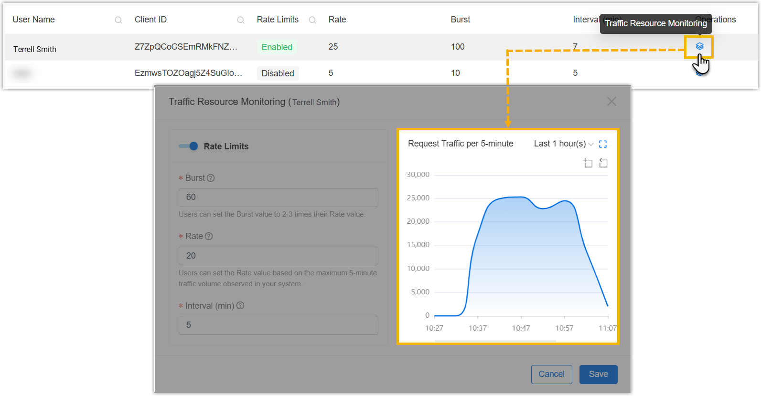This screenshot has width=761, height=396.
Task: Click the chart zoom reset icon
Action: pyautogui.click(x=603, y=163)
